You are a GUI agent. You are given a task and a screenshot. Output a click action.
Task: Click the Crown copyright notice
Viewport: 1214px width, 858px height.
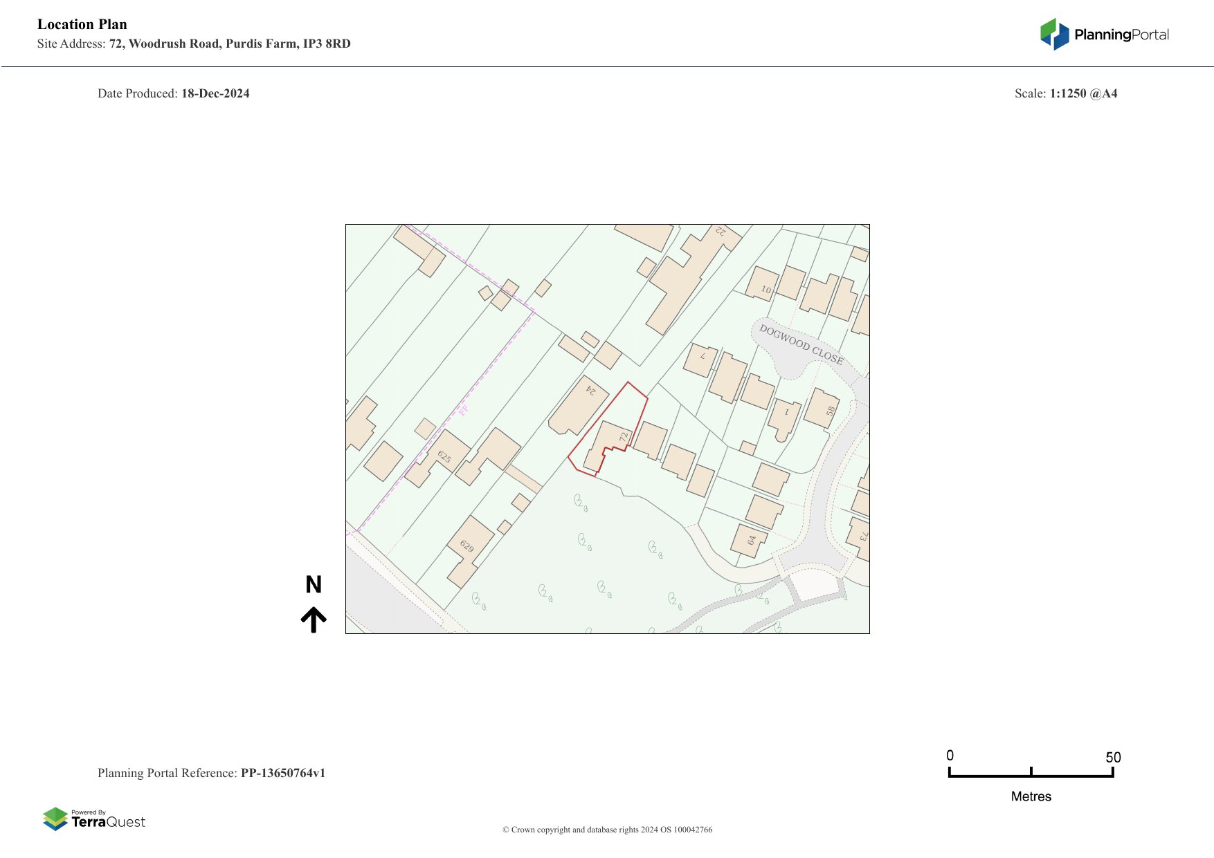[607, 830]
